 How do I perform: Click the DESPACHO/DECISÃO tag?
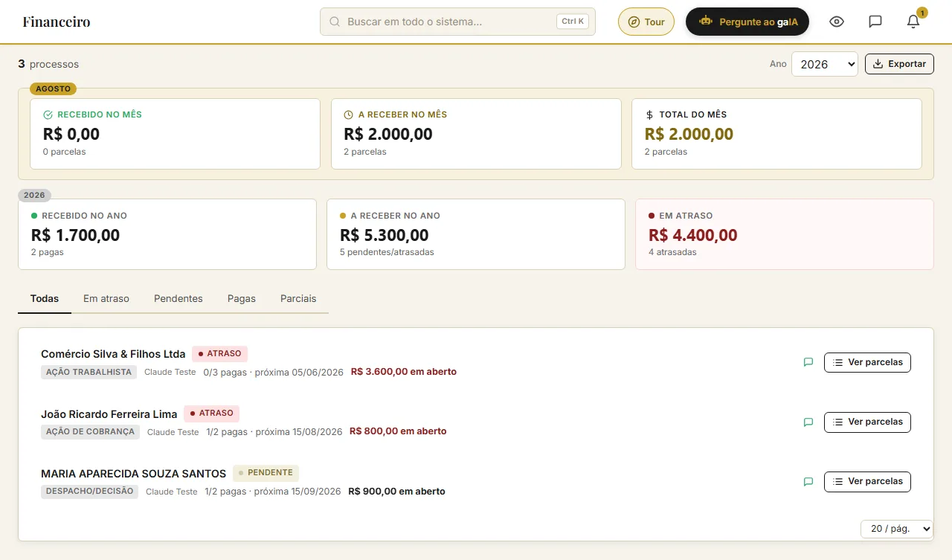[x=89, y=492]
